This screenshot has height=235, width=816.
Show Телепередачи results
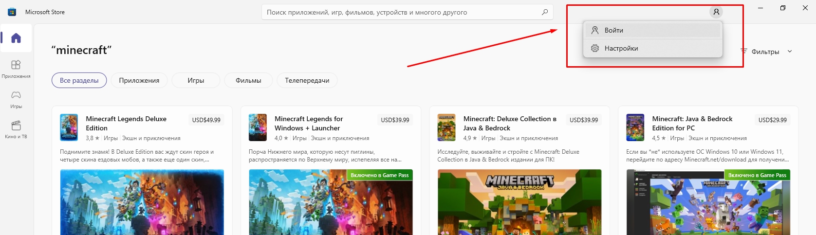307,80
